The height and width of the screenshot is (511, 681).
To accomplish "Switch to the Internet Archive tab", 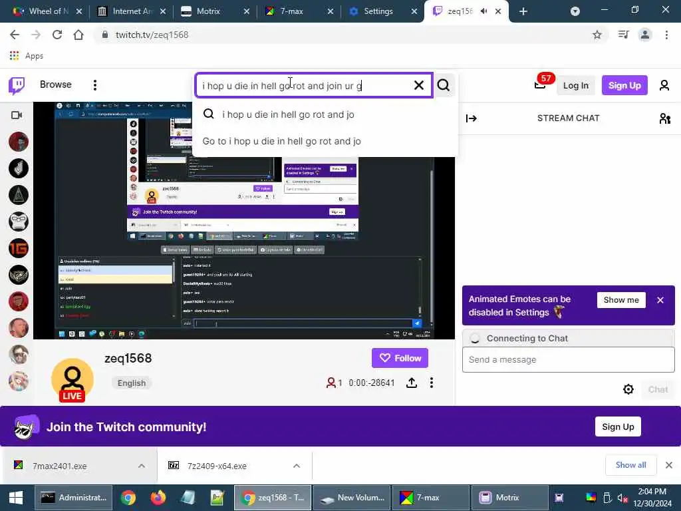I will (132, 11).
